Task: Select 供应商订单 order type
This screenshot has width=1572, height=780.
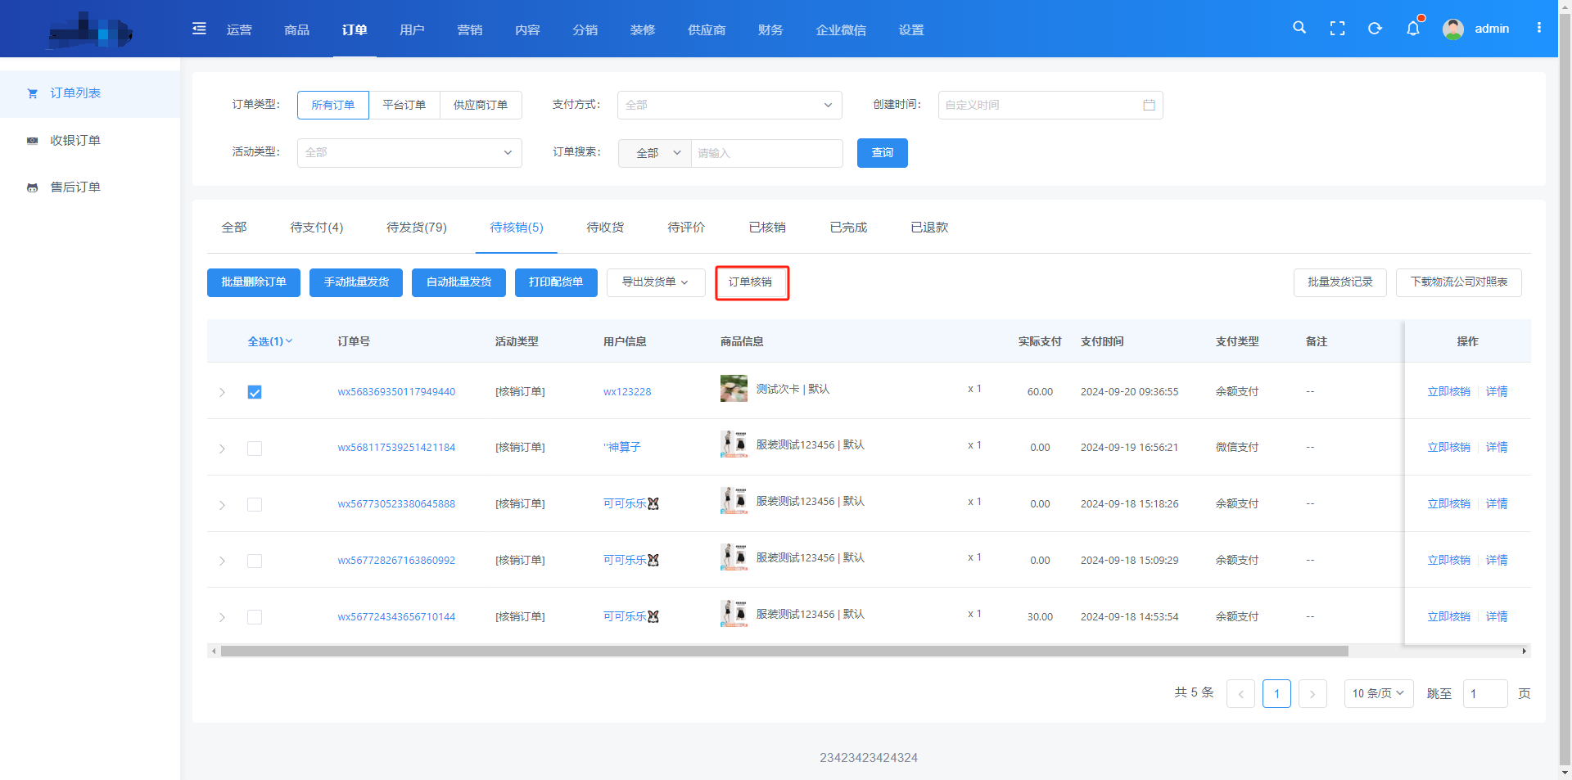Action: point(481,105)
